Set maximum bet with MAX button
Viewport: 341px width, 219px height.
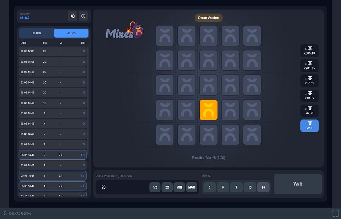coord(191,187)
